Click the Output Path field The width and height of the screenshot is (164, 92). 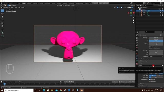150,65
